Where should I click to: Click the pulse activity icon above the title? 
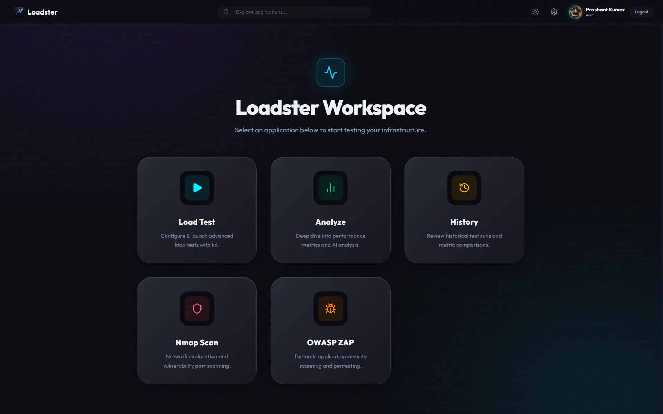(x=331, y=73)
